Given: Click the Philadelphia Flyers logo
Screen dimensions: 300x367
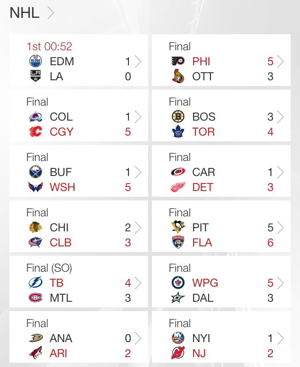Looking at the screenshot, I should point(178,61).
